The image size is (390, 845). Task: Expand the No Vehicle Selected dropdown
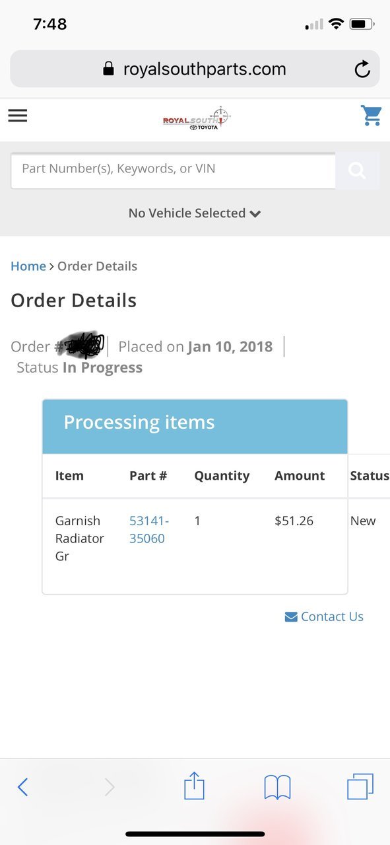click(195, 213)
